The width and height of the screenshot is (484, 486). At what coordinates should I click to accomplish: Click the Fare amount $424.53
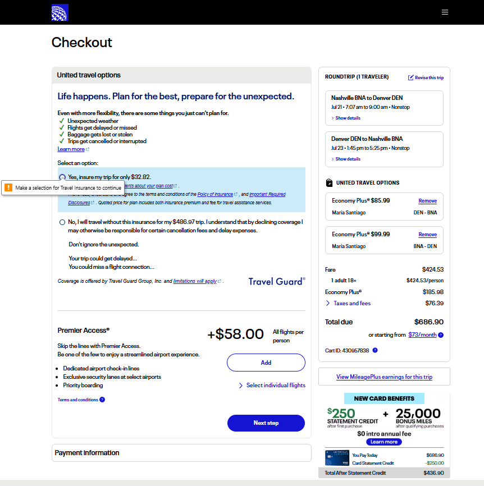point(433,269)
